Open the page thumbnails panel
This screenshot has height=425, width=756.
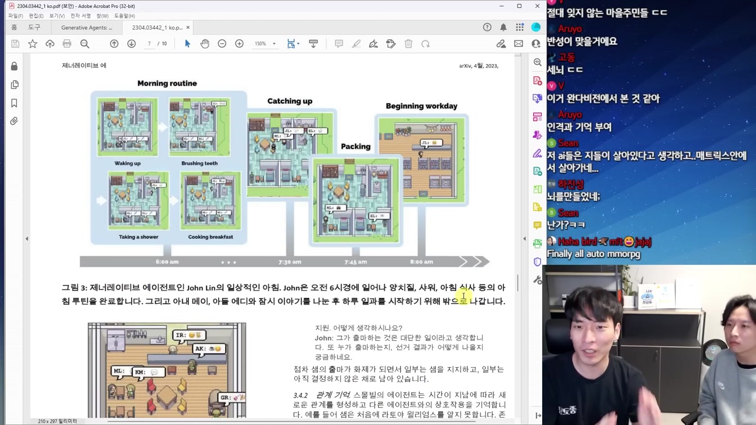(14, 85)
